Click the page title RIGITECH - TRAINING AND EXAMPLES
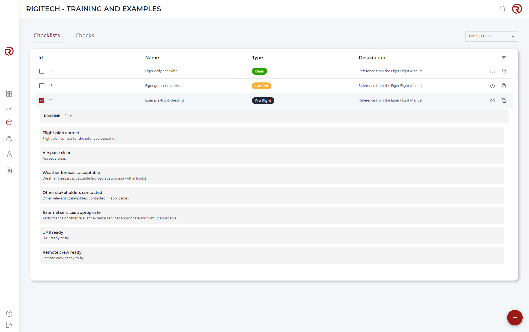The width and height of the screenshot is (529, 332). pyautogui.click(x=93, y=9)
